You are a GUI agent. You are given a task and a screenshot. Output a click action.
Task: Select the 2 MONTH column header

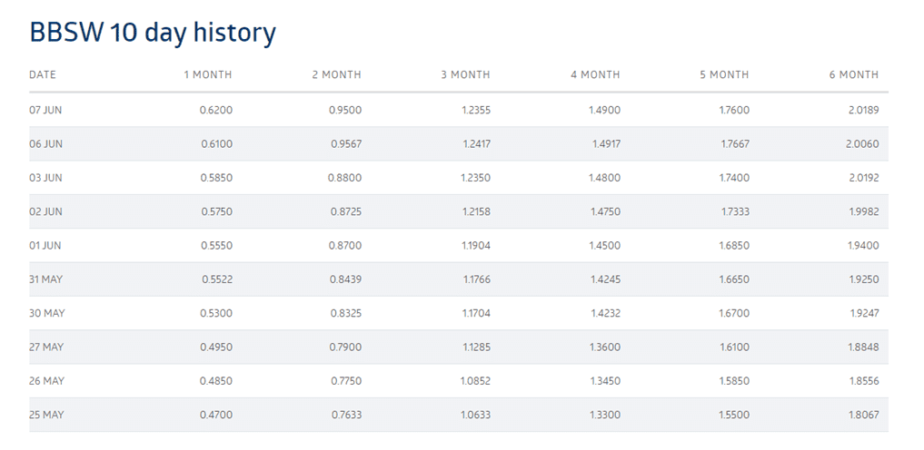tap(336, 74)
